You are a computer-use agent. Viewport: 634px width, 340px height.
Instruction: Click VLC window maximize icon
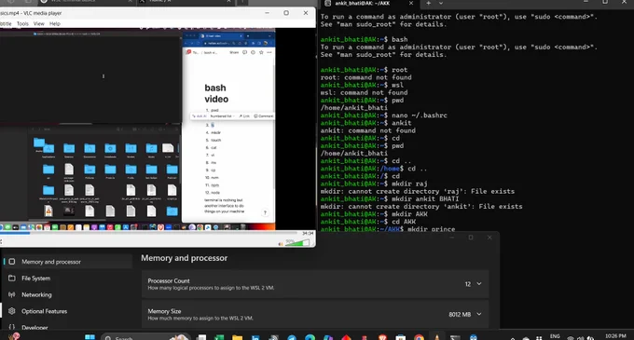[x=286, y=13]
